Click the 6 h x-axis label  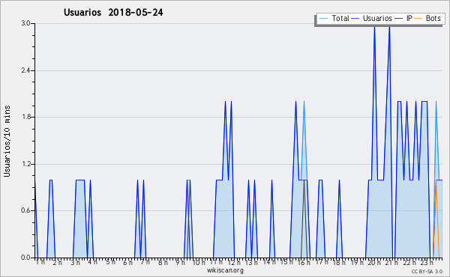pos(127,262)
